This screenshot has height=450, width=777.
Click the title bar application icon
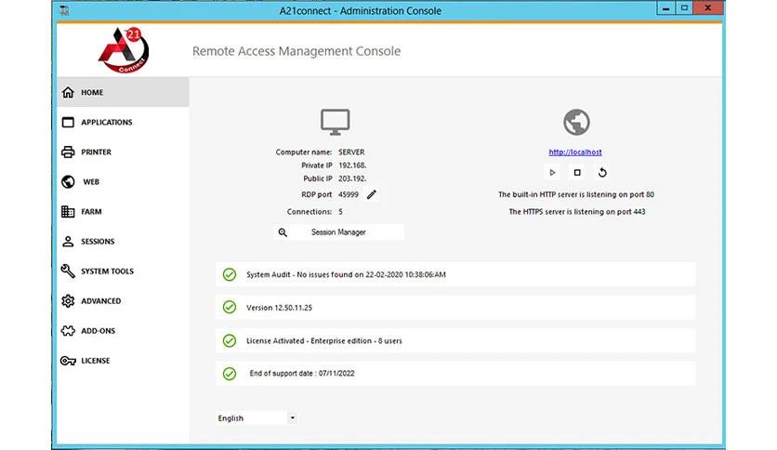(x=64, y=10)
